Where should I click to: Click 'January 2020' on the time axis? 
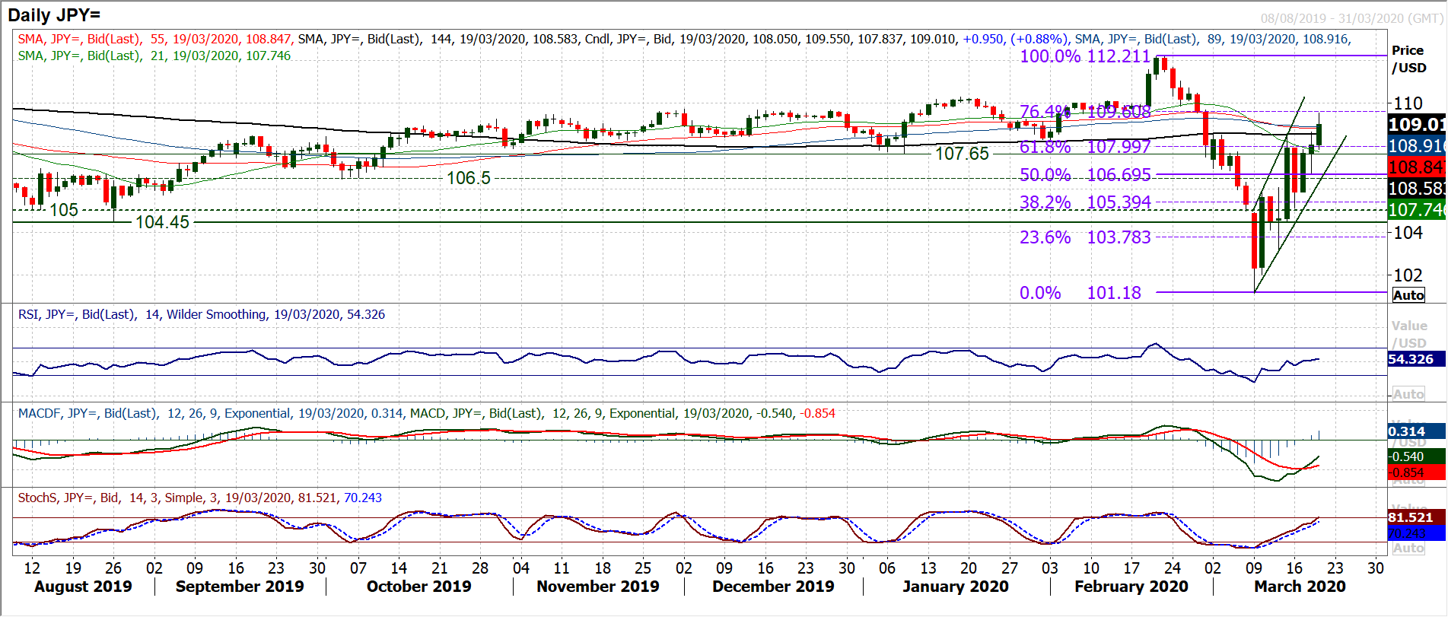point(956,587)
